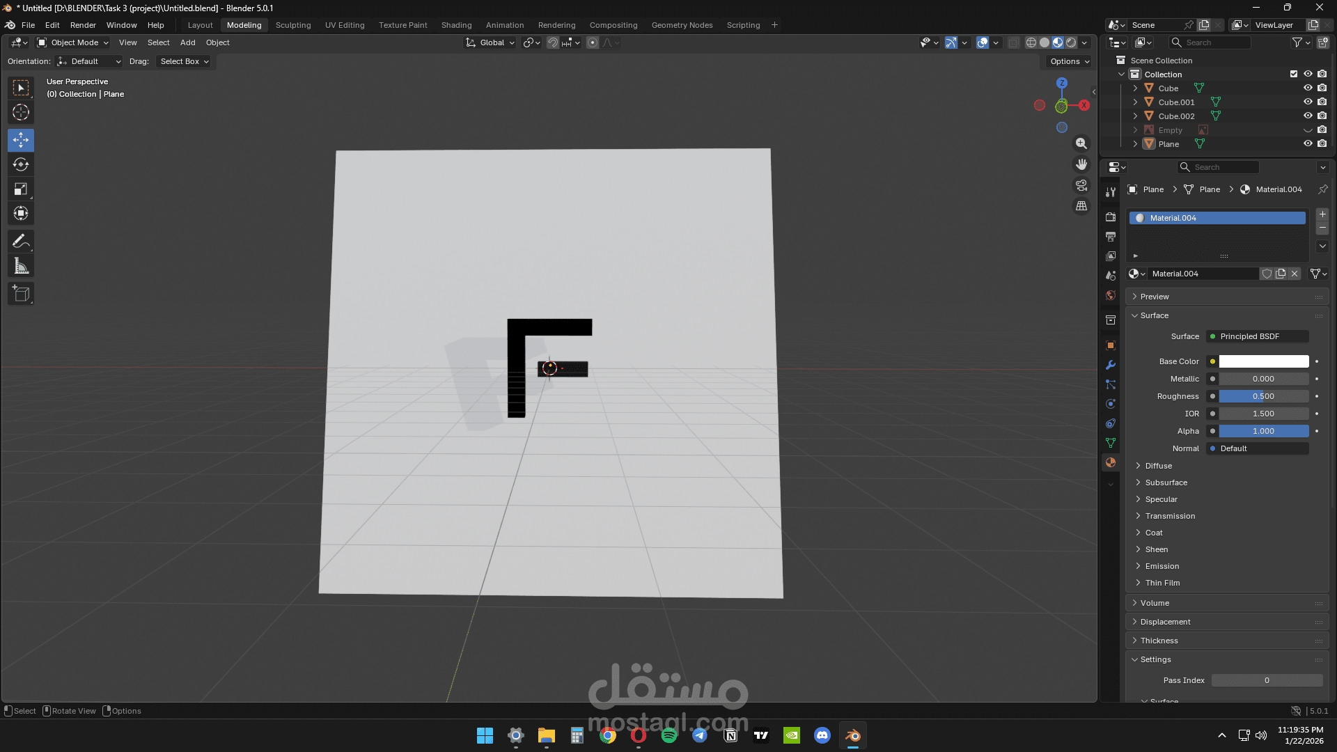Select the Annotate pencil tool
This screenshot has width=1337, height=752.
(21, 242)
